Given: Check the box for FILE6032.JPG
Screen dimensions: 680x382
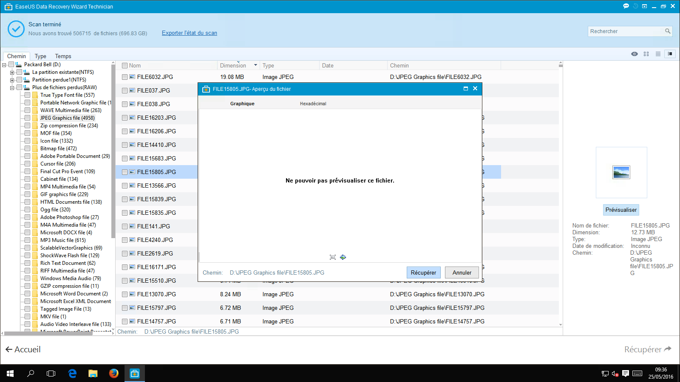Looking at the screenshot, I should click(125, 77).
